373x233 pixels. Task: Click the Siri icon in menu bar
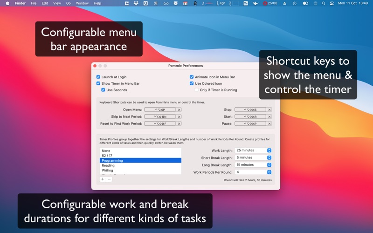pyautogui.click(x=315, y=3)
